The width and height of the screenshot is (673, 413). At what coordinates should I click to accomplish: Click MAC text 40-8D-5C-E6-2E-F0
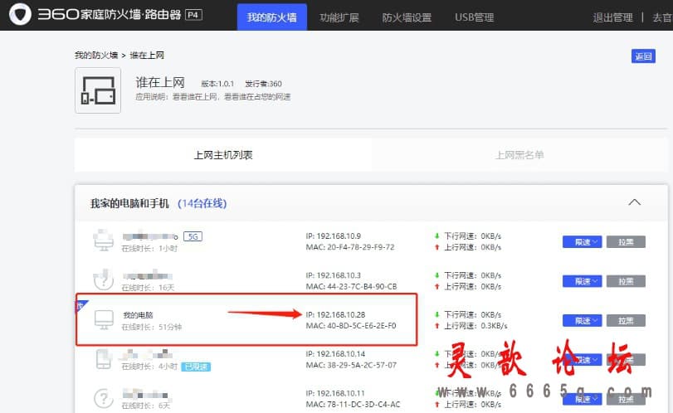click(351, 326)
